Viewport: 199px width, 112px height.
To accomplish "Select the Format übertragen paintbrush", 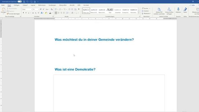I will (7, 14).
